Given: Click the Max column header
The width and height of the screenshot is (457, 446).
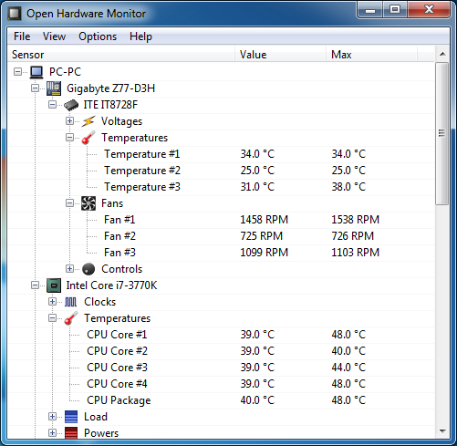Looking at the screenshot, I should (371, 55).
